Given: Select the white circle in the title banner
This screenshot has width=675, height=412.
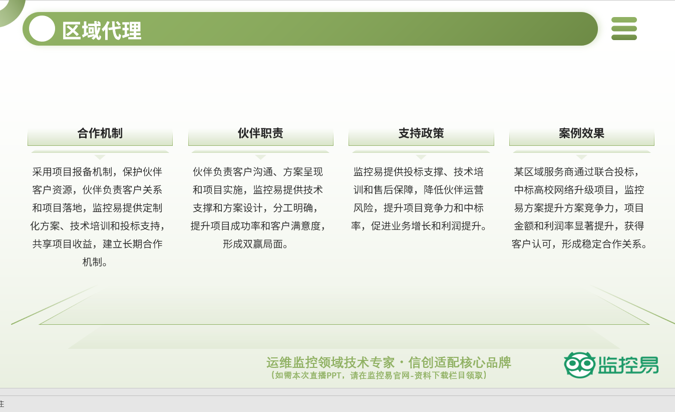Looking at the screenshot, I should click(42, 29).
